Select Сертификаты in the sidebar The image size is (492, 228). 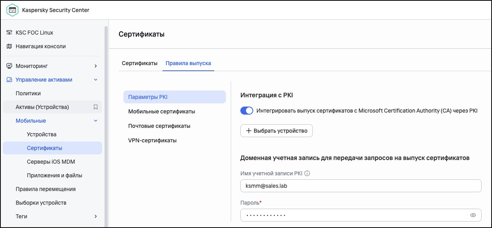coord(52,148)
